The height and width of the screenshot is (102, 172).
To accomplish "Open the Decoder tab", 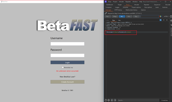I will 168,5.
